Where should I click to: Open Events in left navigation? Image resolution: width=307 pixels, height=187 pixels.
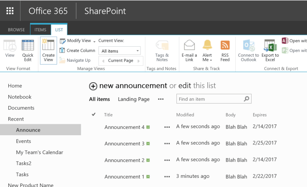coord(23,141)
